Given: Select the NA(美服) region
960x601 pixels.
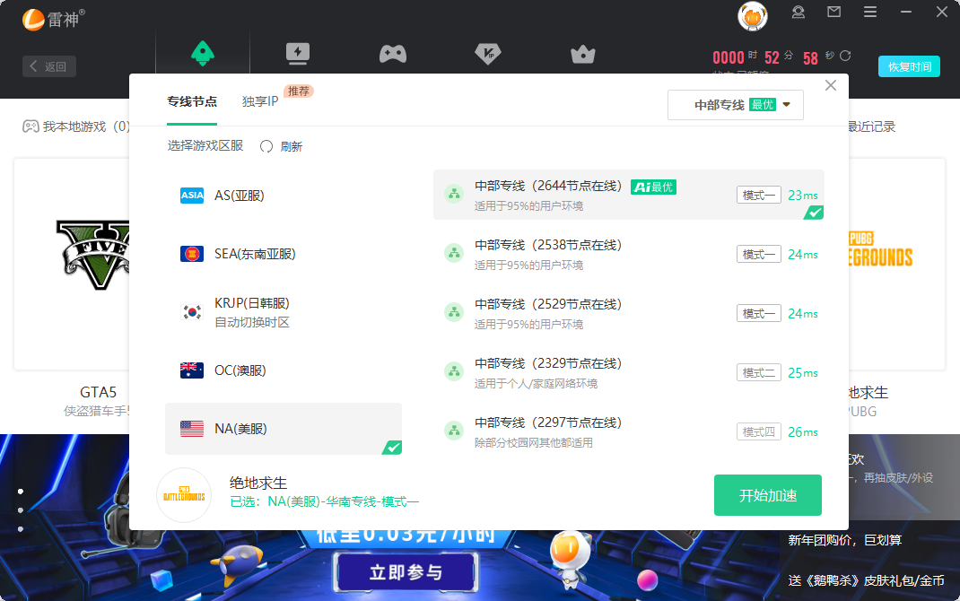Looking at the screenshot, I should coord(284,429).
